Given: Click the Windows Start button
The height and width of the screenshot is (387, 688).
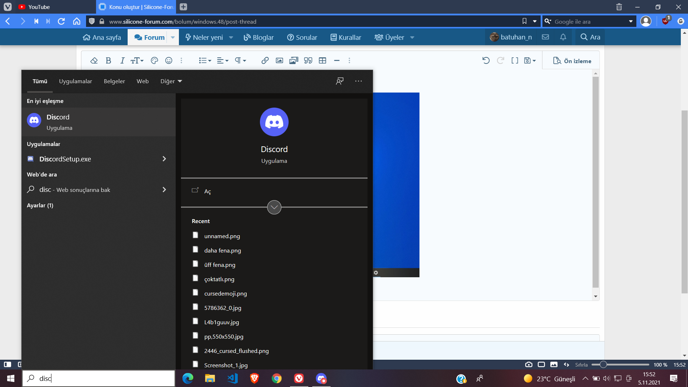Looking at the screenshot, I should [11, 378].
